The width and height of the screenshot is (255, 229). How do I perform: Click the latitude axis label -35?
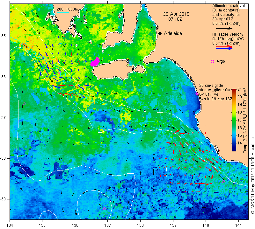pyautogui.click(x=3, y=36)
